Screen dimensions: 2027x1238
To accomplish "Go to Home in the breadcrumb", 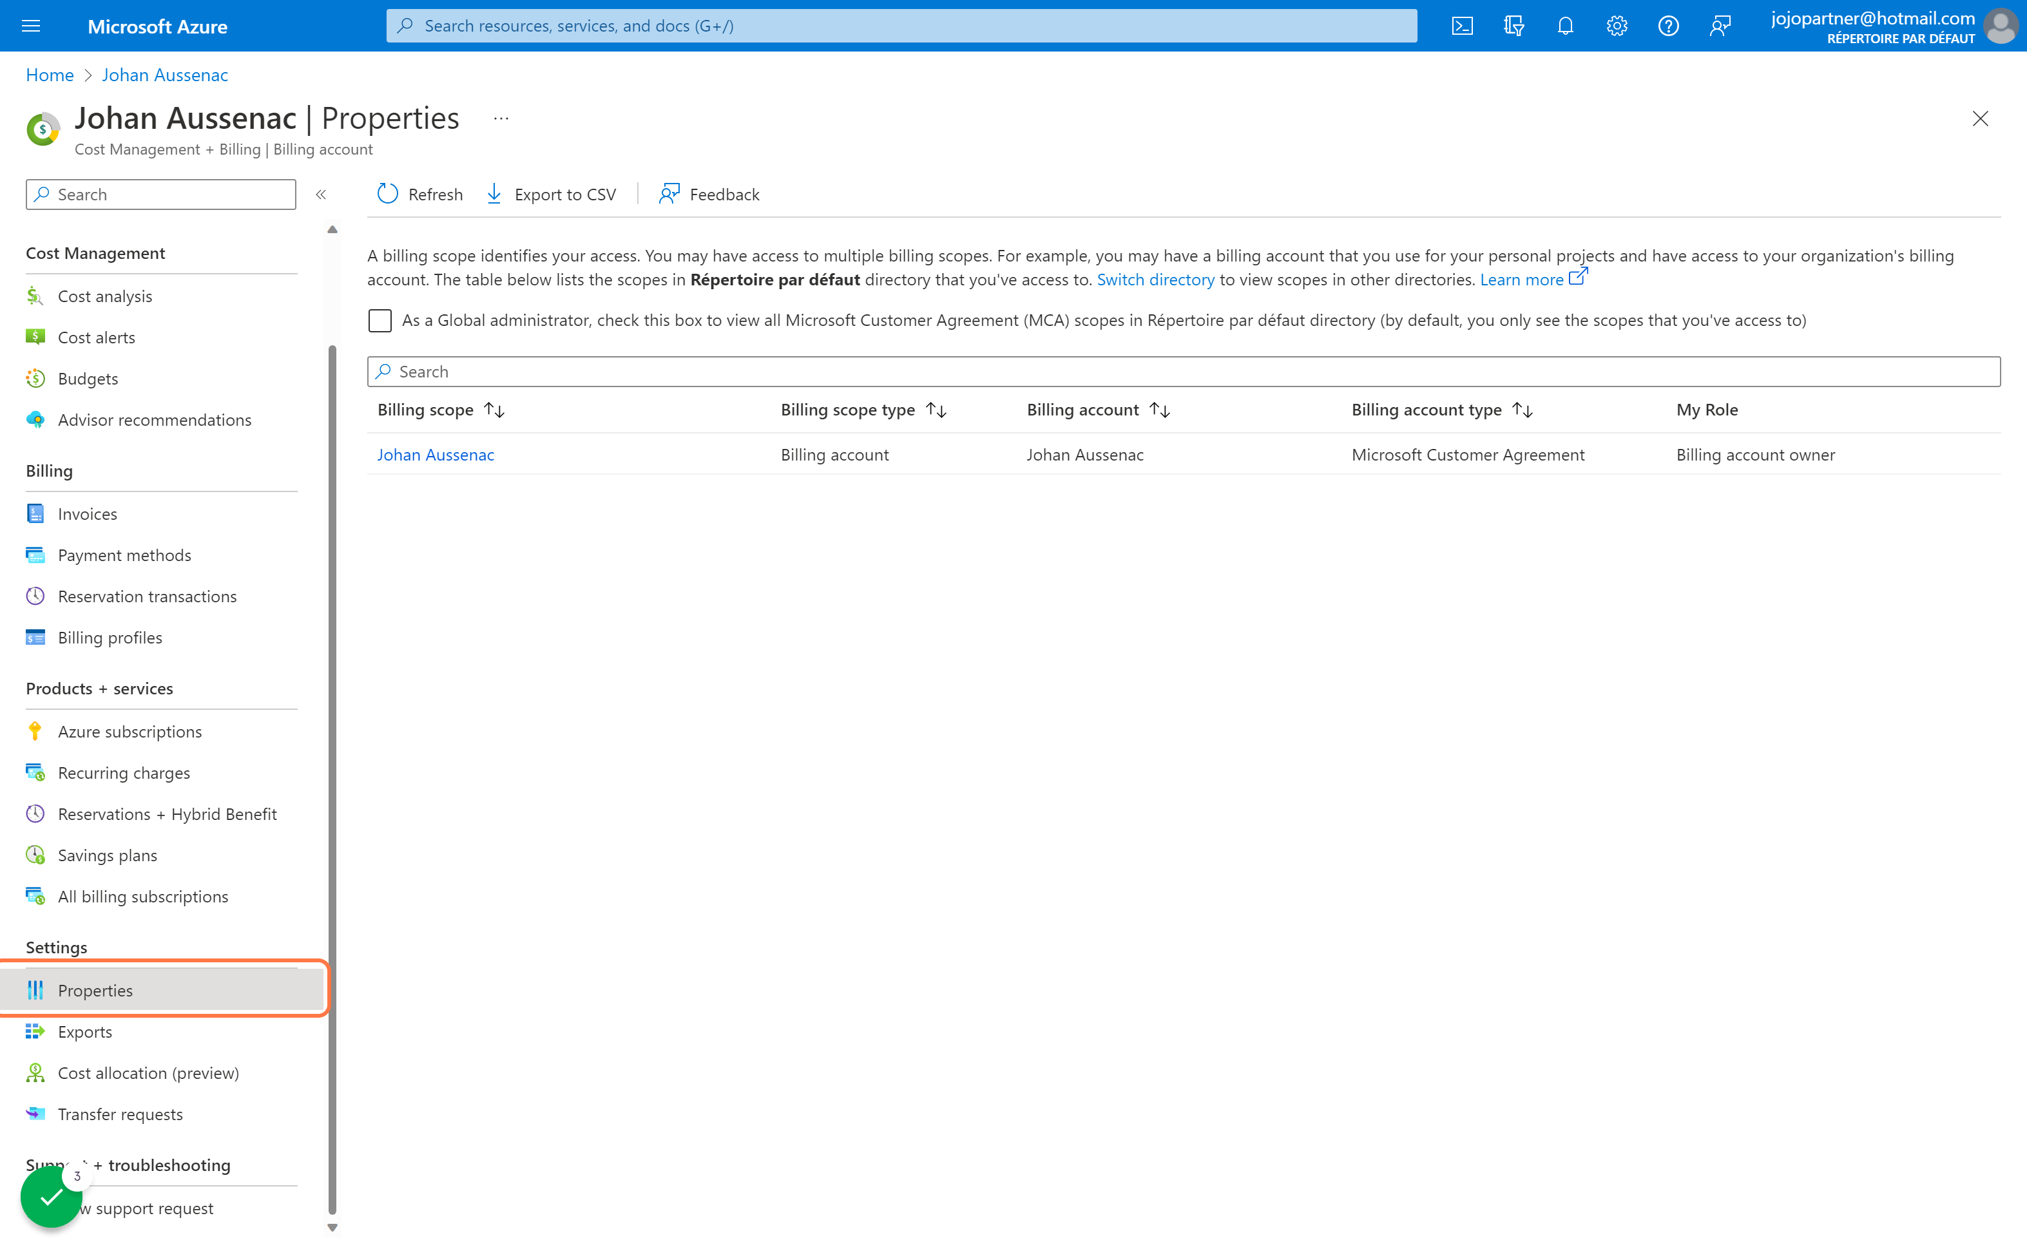I will point(50,75).
